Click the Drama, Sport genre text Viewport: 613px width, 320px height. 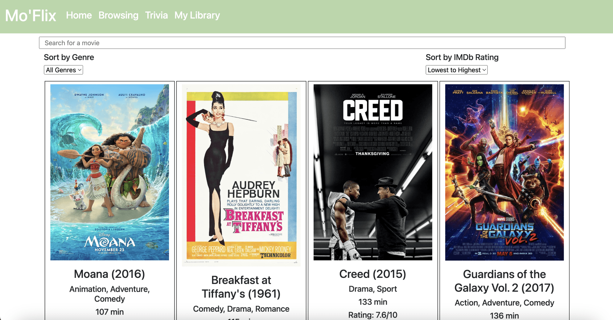coord(373,289)
